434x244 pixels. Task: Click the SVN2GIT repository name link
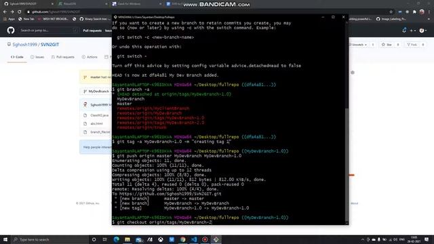(50, 45)
